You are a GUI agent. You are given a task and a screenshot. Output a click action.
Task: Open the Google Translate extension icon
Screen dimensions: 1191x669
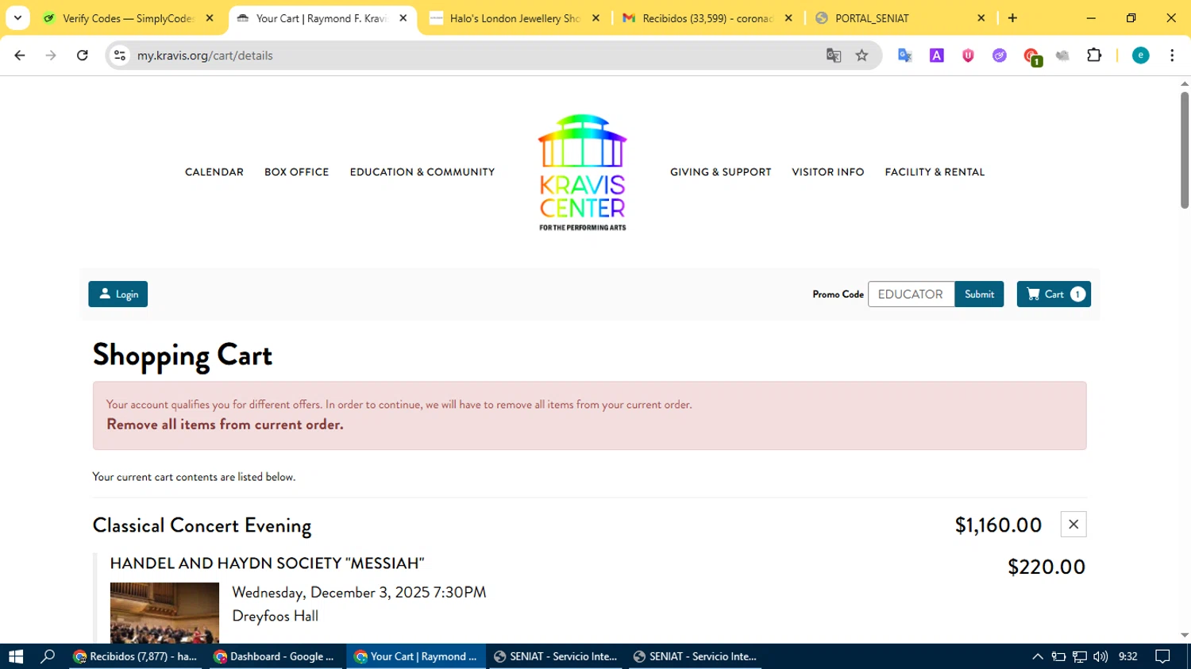click(x=905, y=56)
